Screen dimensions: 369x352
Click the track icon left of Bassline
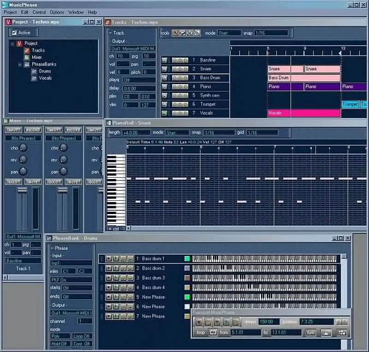(x=164, y=60)
